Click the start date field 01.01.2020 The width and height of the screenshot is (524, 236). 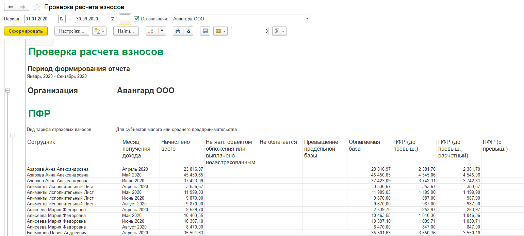42,19
